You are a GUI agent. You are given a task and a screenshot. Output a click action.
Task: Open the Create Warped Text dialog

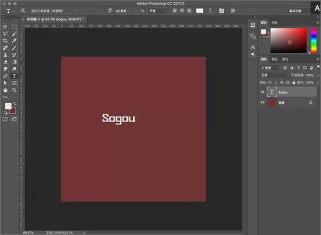tap(210, 11)
